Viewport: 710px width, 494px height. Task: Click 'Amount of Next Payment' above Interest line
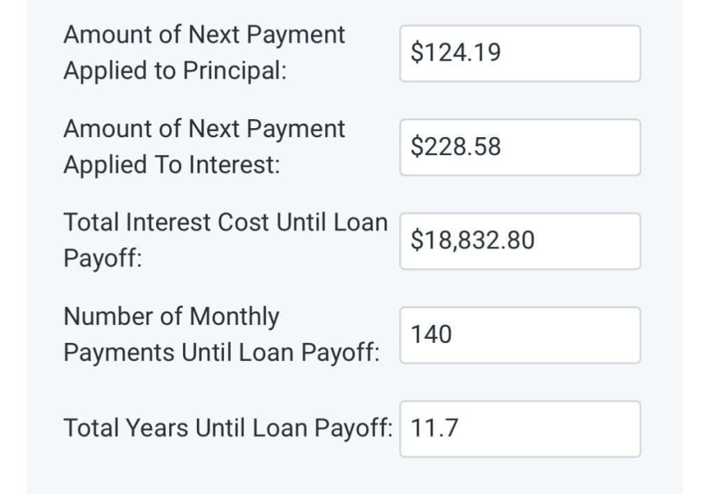point(204,129)
